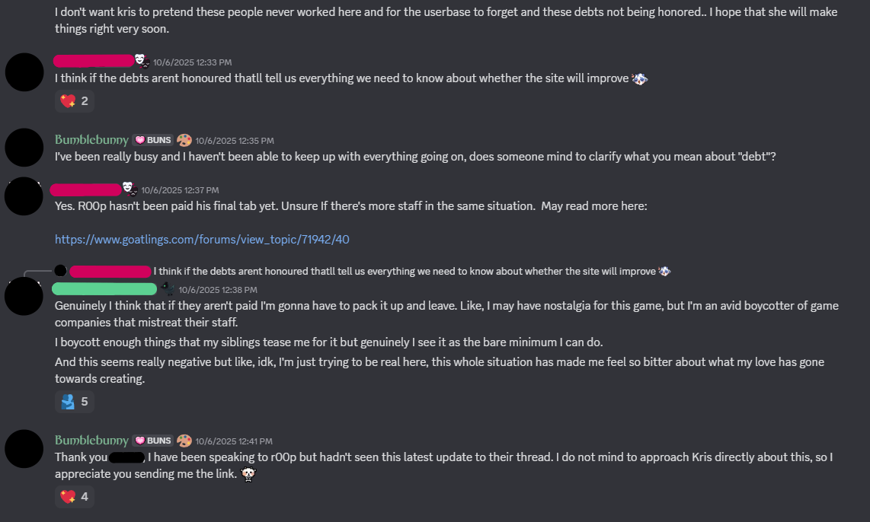The width and height of the screenshot is (870, 522).
Task: Click theater masks role icon at 12:37 PM
Action: tap(130, 189)
